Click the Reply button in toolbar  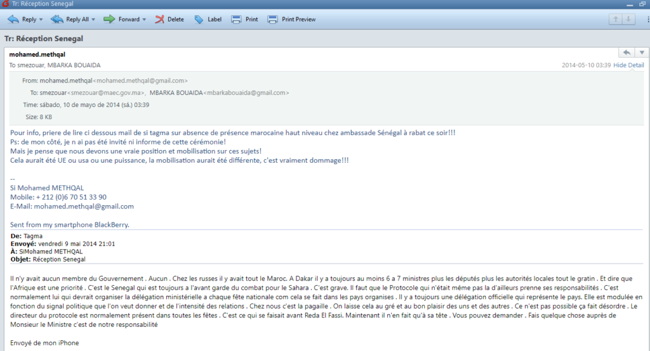(22, 20)
